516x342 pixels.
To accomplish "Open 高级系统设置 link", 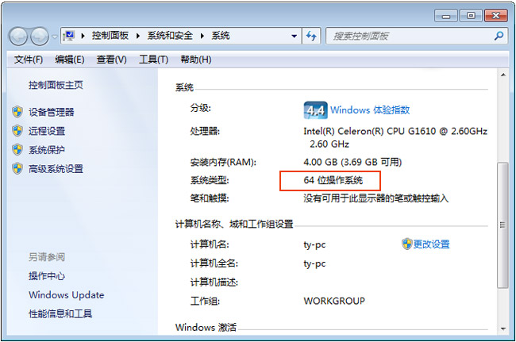I will click(x=56, y=169).
